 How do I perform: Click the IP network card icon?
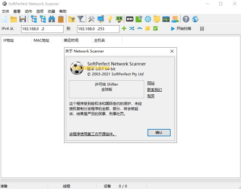(119, 19)
